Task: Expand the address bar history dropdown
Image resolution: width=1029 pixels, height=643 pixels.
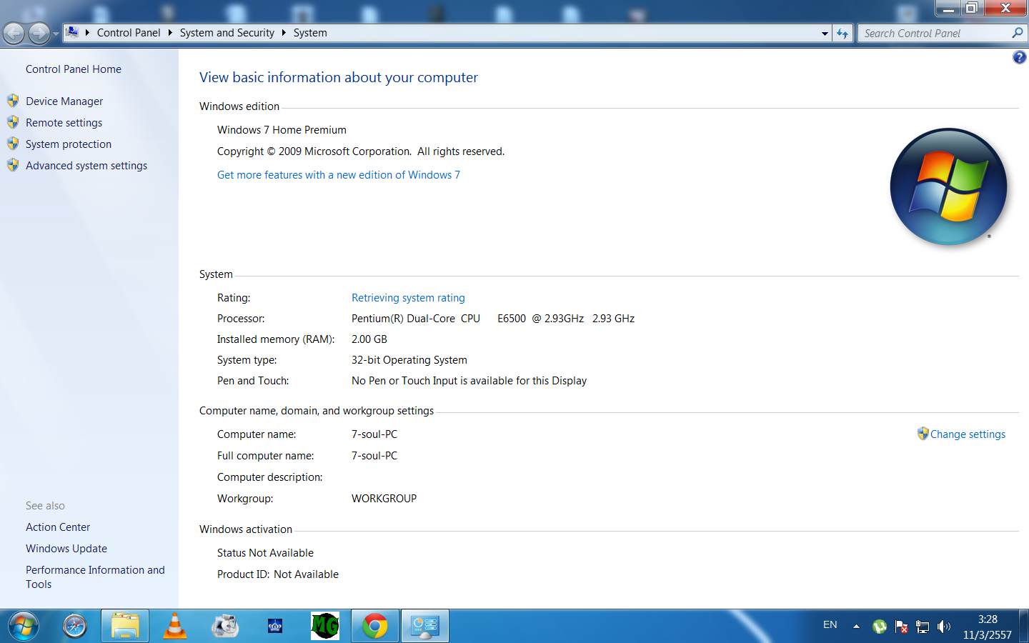Action: pos(825,33)
